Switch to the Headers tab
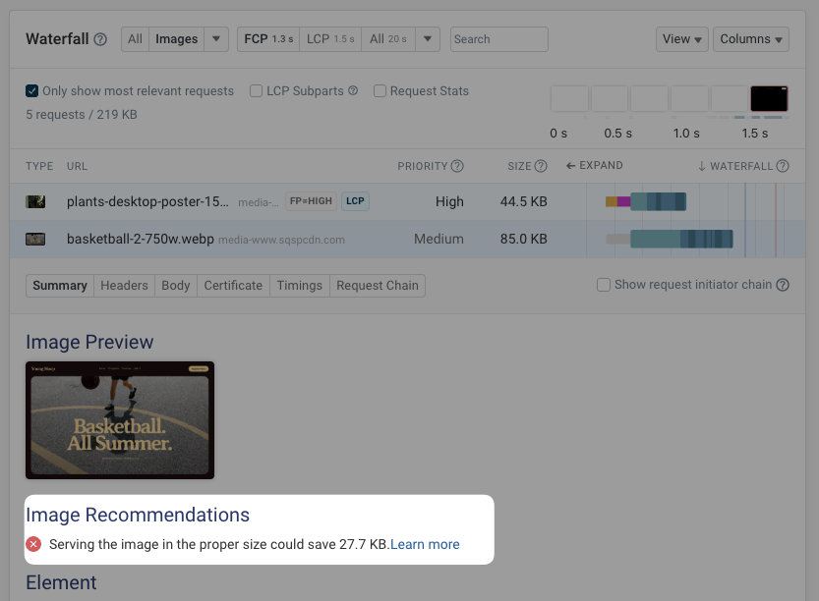 click(x=125, y=286)
